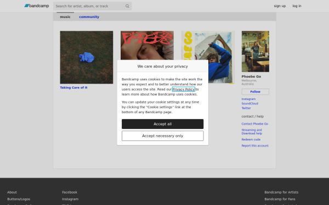Open Phoebe Go's Instagram link
The width and height of the screenshot is (329, 205).
coord(248,99)
